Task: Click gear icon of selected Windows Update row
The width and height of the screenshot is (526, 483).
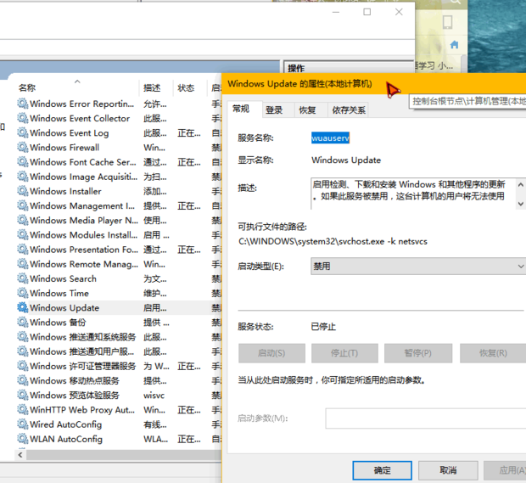Action: (22, 307)
